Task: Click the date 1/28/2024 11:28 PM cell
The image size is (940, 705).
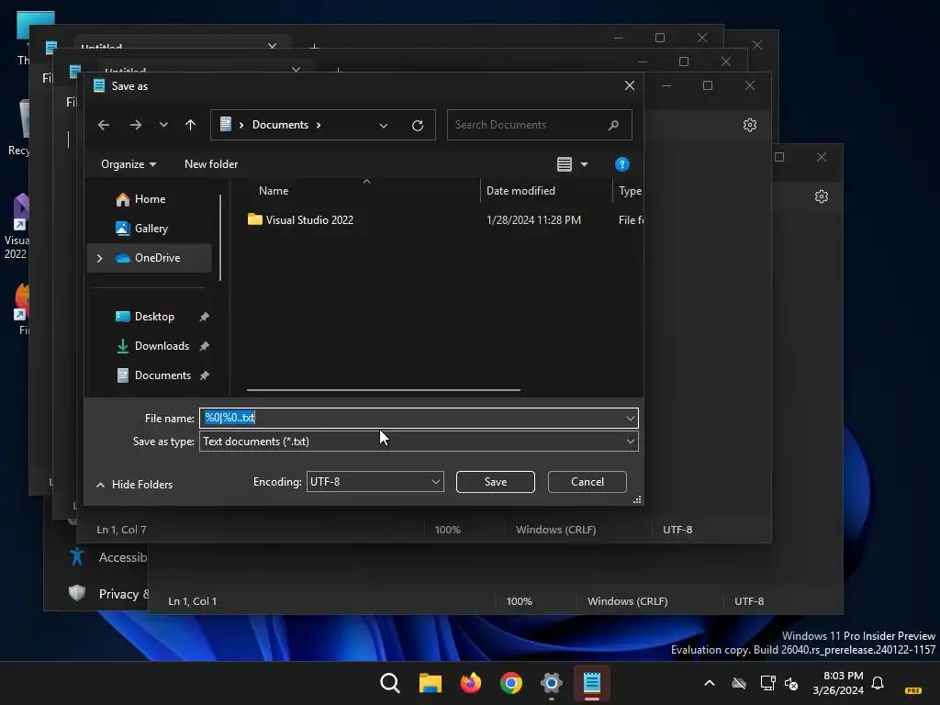Action: pos(533,220)
